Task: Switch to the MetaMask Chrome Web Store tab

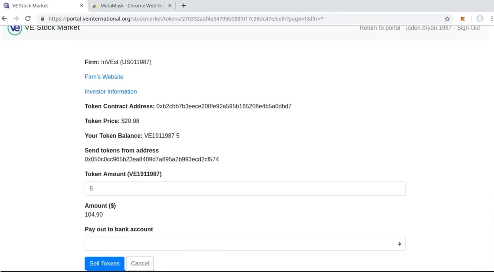Action: click(131, 6)
